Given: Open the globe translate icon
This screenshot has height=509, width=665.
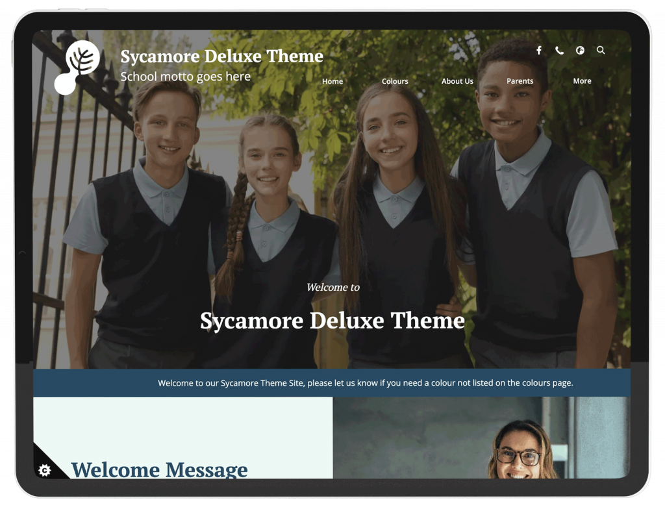Looking at the screenshot, I should pyautogui.click(x=580, y=51).
